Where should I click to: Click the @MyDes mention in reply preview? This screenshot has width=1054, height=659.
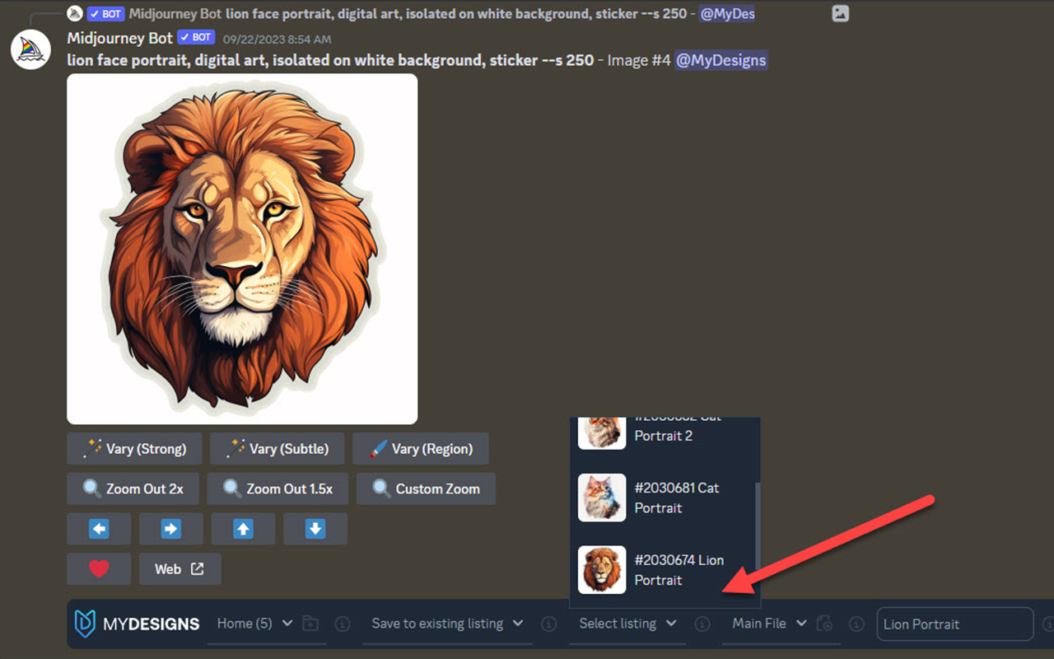727,14
